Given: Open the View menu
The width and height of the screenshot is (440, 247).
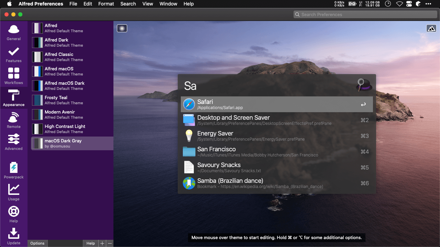Looking at the screenshot, I should click(x=148, y=4).
